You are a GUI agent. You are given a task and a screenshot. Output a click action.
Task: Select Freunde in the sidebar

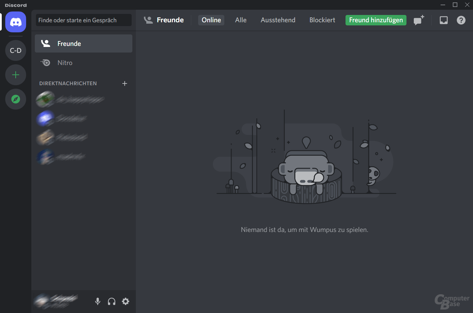(x=84, y=43)
